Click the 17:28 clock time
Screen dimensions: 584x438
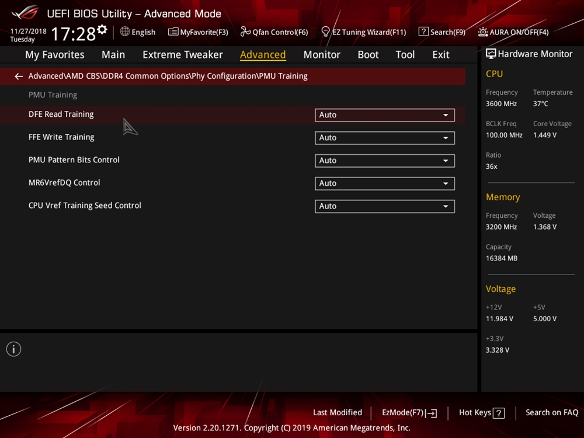pos(74,34)
